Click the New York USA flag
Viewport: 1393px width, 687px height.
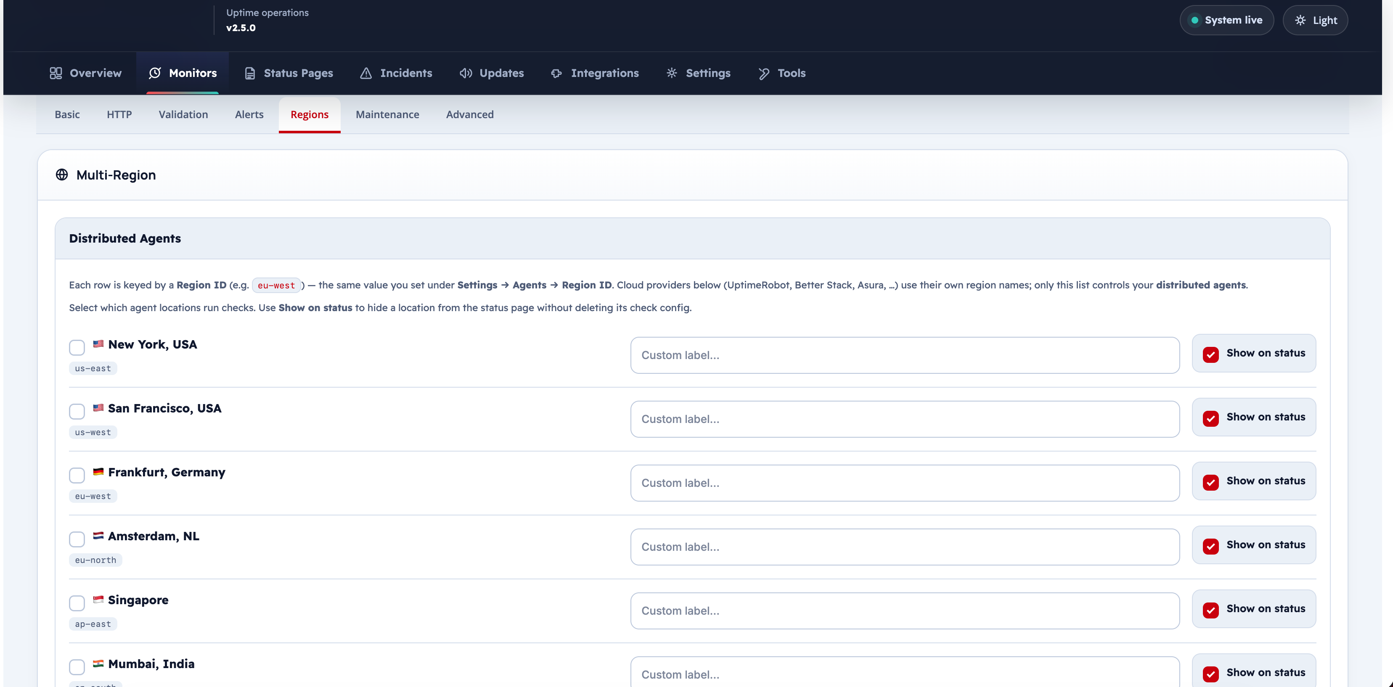[x=98, y=344]
